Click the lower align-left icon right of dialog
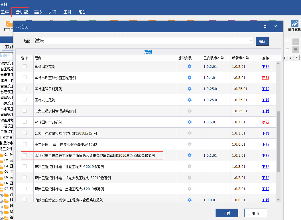Image resolution: width=301 pixels, height=220 pixels. coord(287,50)
